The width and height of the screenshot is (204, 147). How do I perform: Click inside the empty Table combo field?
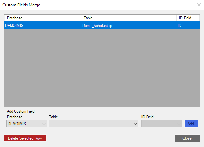(91, 124)
